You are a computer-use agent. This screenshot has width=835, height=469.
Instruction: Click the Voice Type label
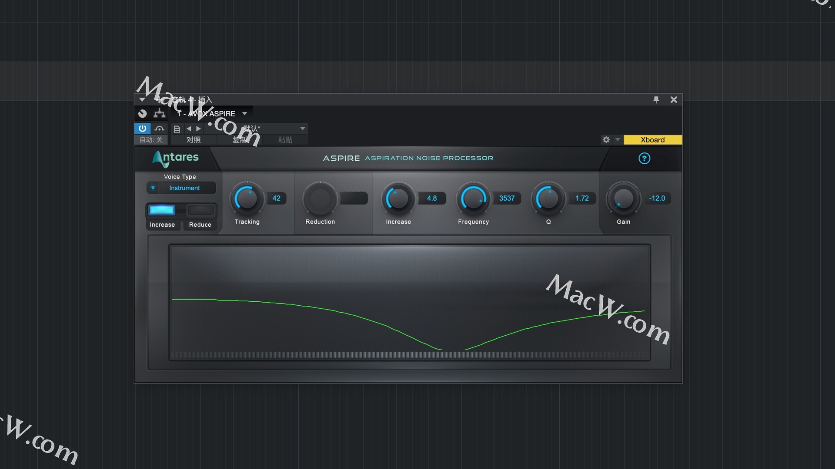[x=180, y=177]
